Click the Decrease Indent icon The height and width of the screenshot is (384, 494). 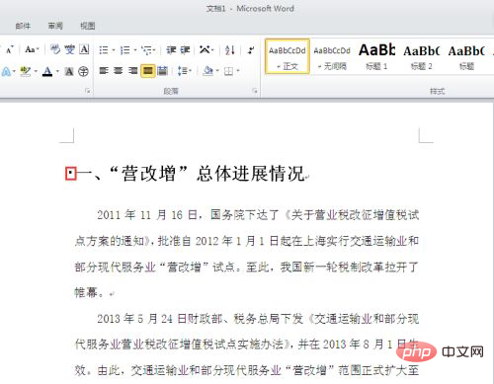[x=171, y=50]
